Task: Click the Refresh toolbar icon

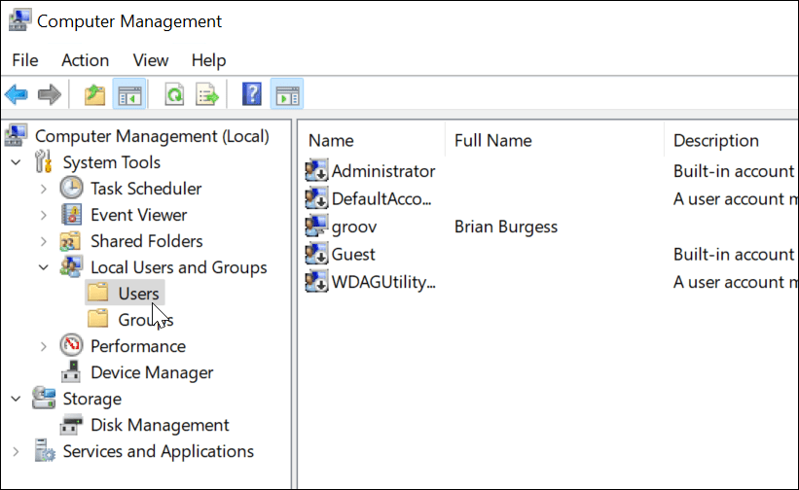Action: (174, 94)
